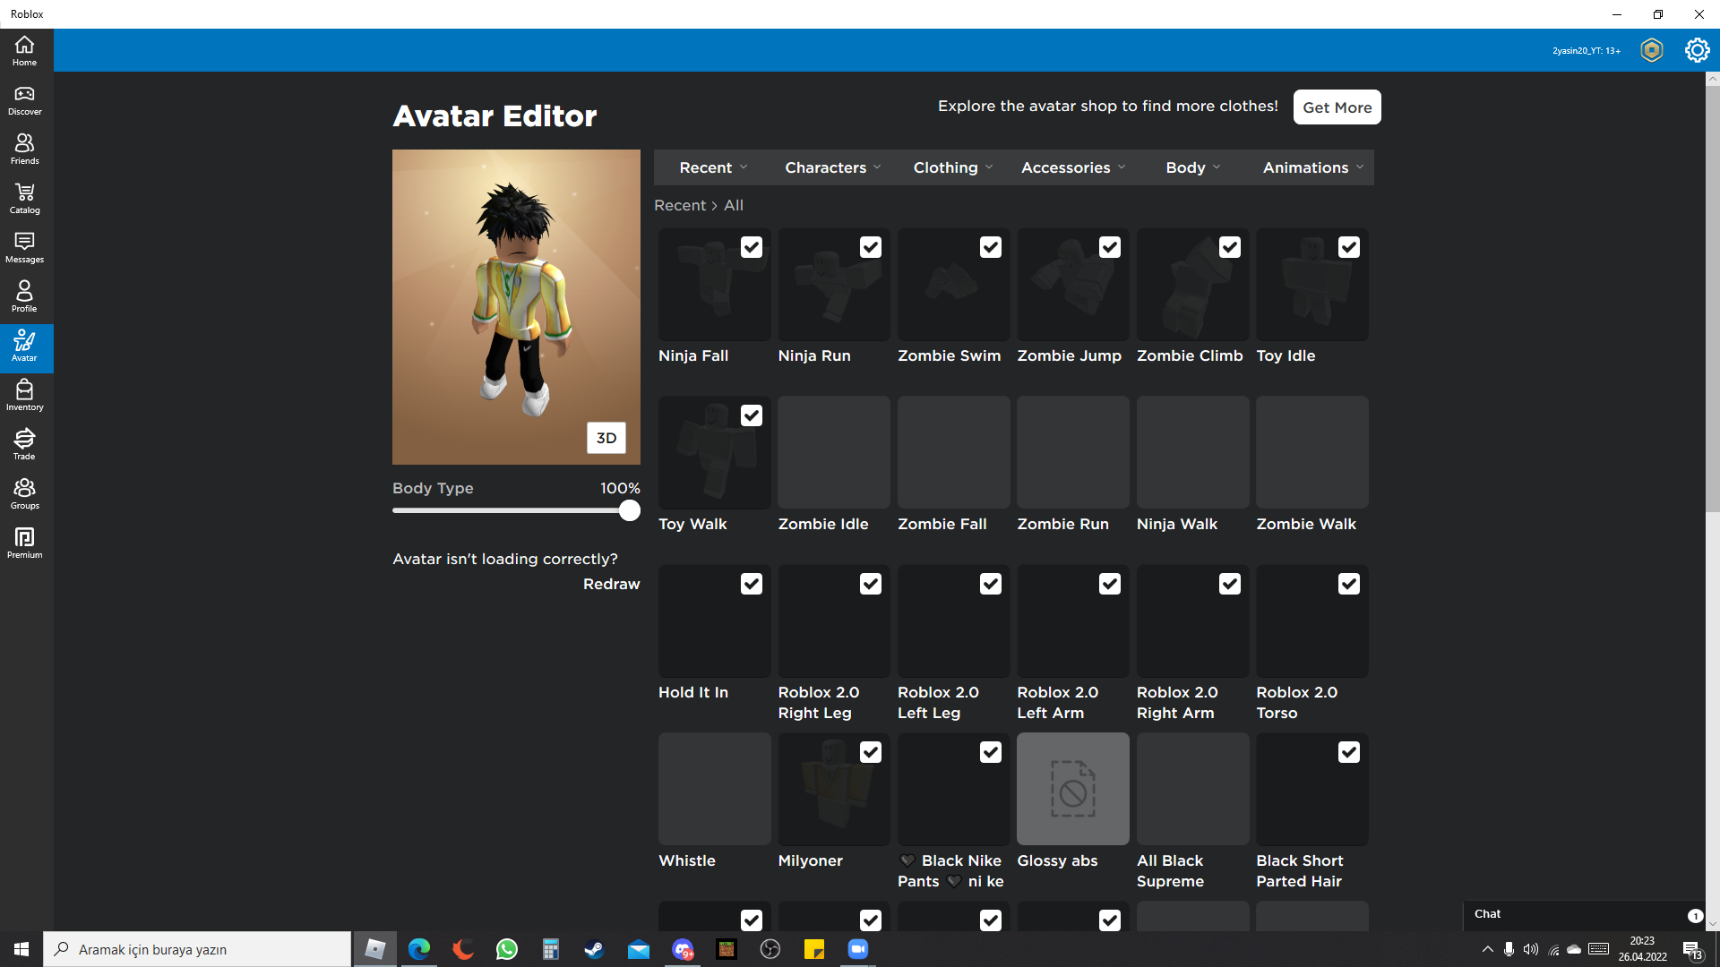The image size is (1720, 967).
Task: Expand the Clothing dropdown menu
Action: coord(953,167)
